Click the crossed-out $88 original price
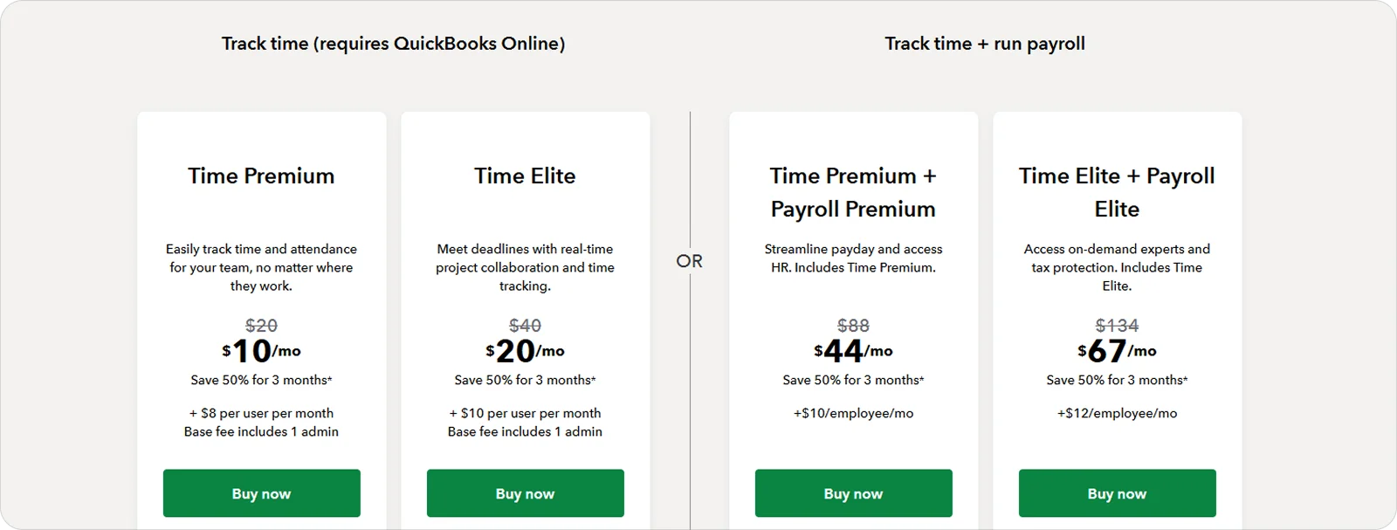This screenshot has height=530, width=1397. 851,325
